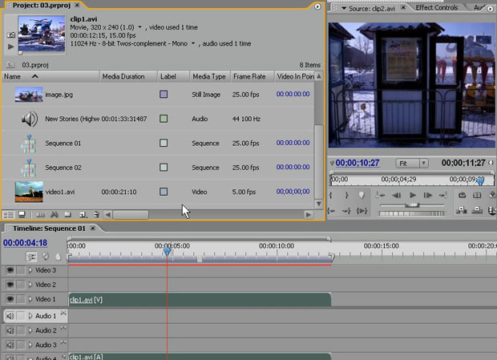Screen dimensions: 497x360
Task: Click the New Item icon
Action: pos(83,215)
